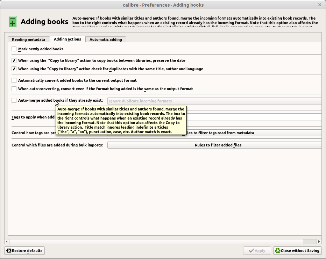The image size is (326, 259).
Task: Toggle Auto-merge added books checkbox
Action: pos(14,100)
